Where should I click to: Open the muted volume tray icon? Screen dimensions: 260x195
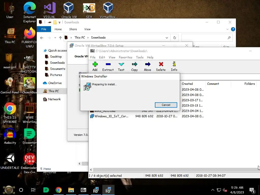225,190
